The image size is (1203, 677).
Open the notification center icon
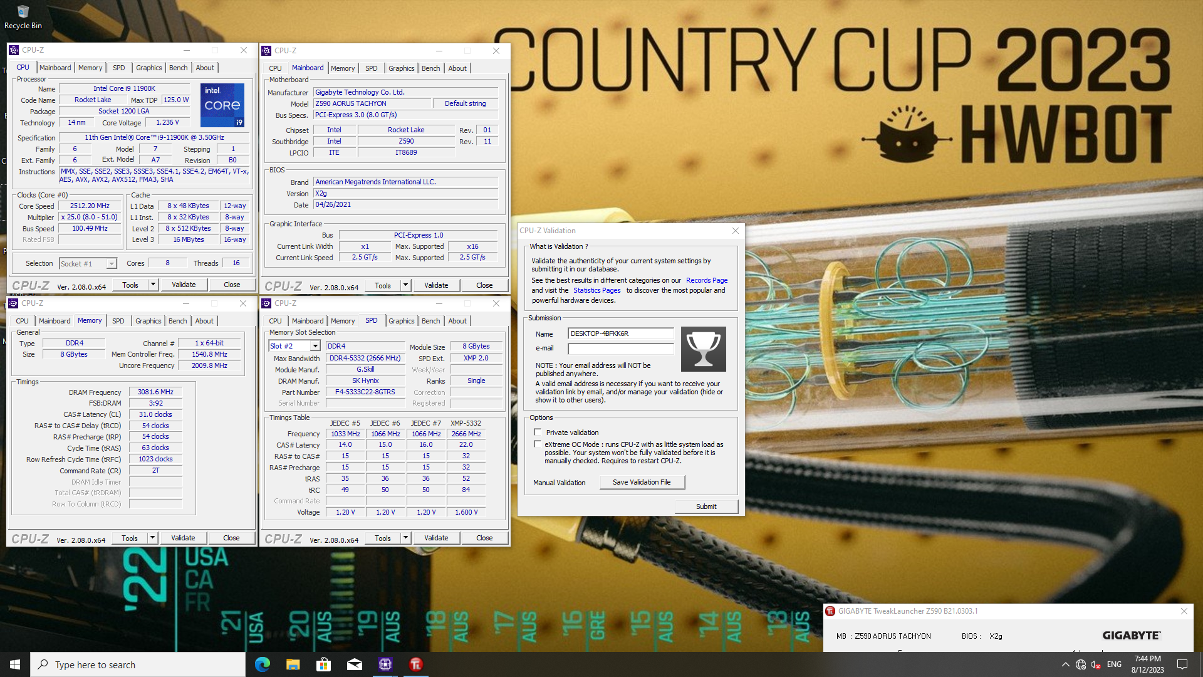click(1182, 664)
